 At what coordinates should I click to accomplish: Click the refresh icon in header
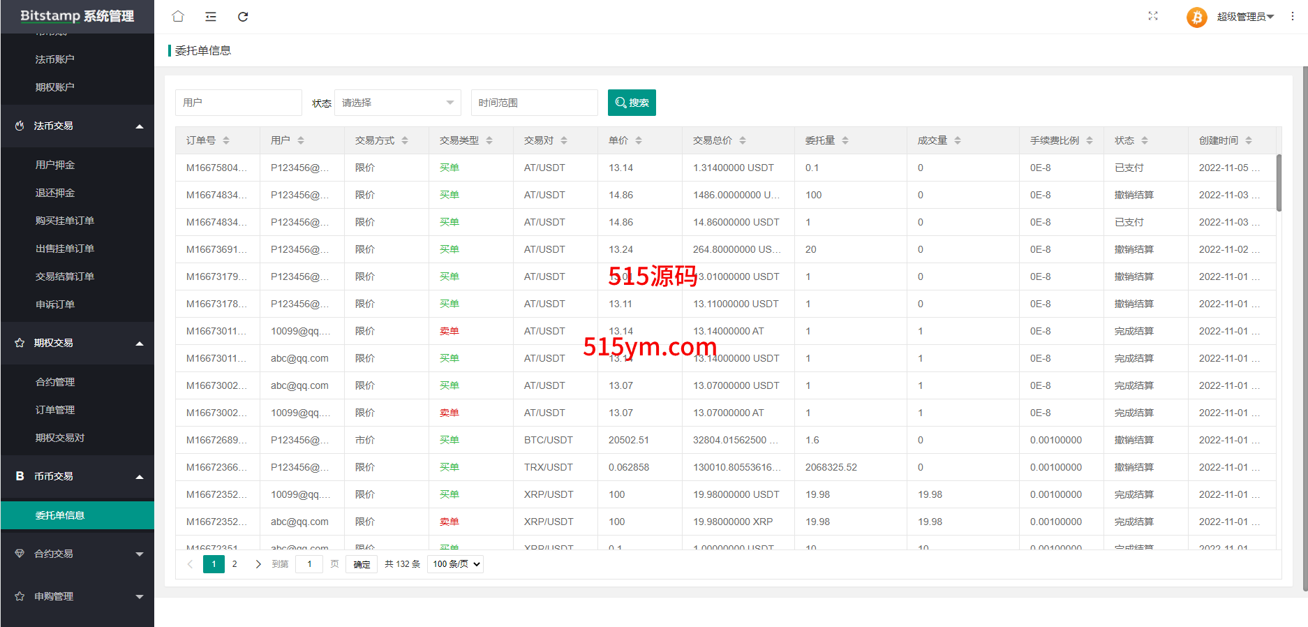tap(243, 17)
